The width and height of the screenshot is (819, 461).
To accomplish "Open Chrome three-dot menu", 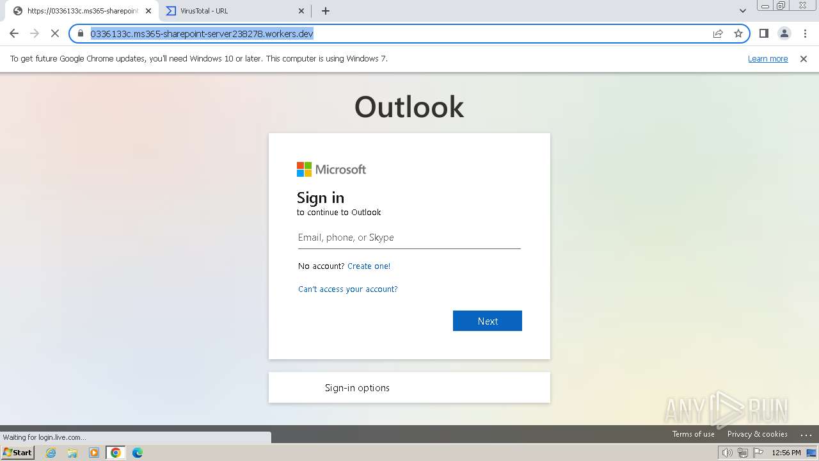I will (806, 33).
